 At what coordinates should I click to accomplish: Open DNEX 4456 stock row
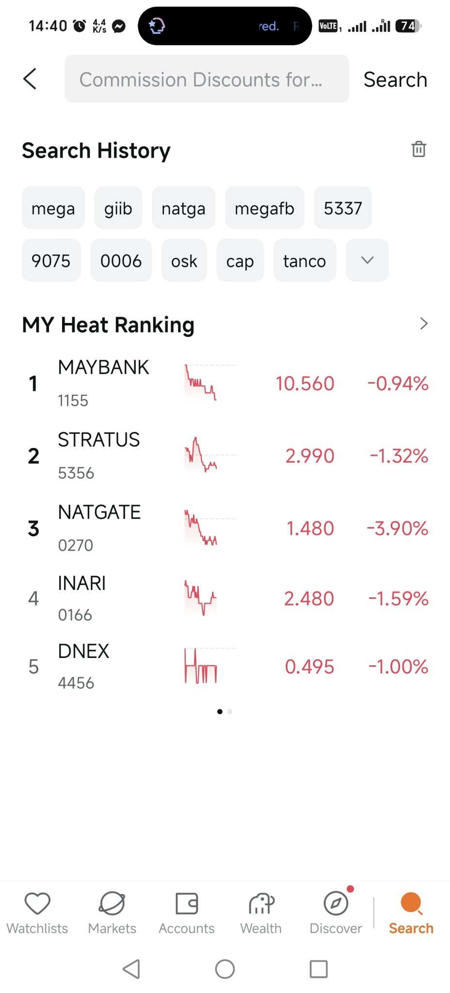(x=225, y=667)
